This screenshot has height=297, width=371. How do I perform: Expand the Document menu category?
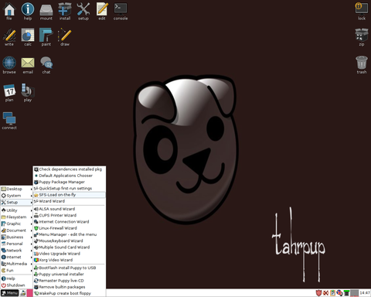pyautogui.click(x=17, y=230)
